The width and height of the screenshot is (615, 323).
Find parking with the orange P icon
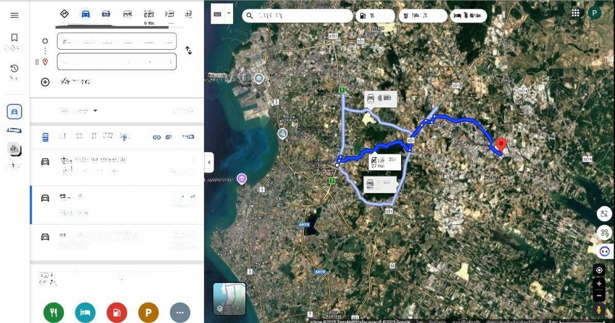click(x=148, y=312)
